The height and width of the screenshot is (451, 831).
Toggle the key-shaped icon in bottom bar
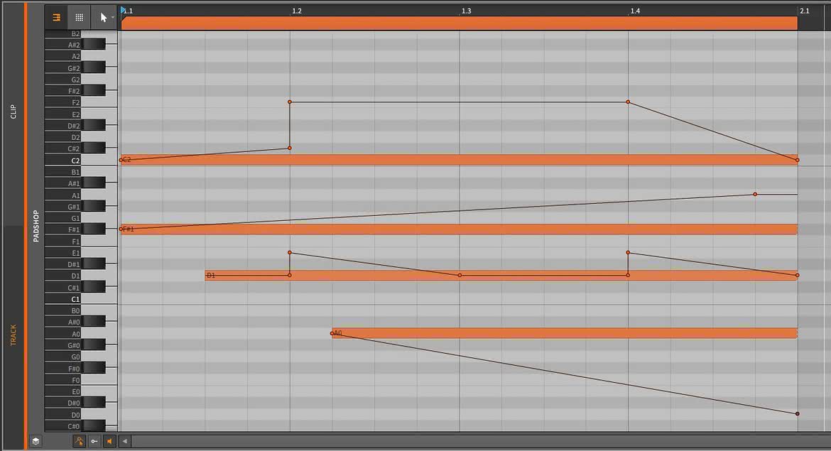coord(94,441)
